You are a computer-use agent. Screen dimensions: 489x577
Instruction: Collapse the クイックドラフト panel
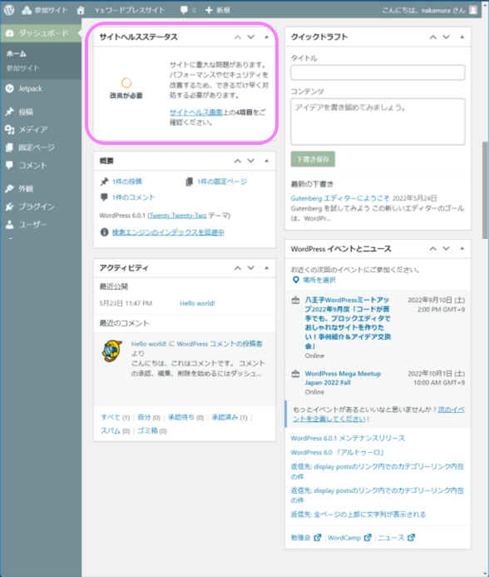coord(462,37)
